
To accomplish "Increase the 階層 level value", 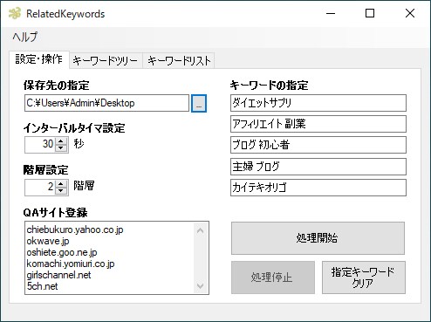I will [61, 184].
